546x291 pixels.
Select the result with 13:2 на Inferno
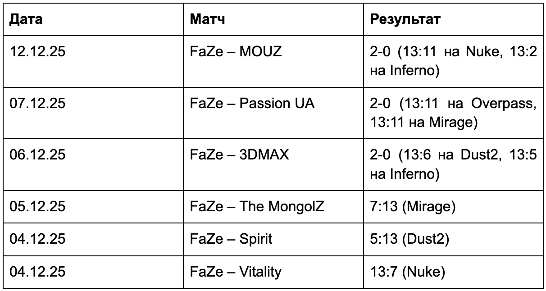click(x=453, y=61)
